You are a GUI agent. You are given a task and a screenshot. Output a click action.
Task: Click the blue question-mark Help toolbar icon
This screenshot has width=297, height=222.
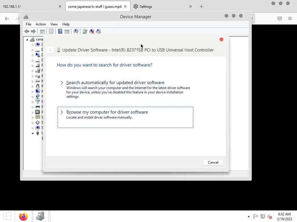click(x=60, y=31)
